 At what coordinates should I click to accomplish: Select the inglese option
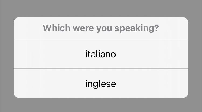(x=101, y=84)
